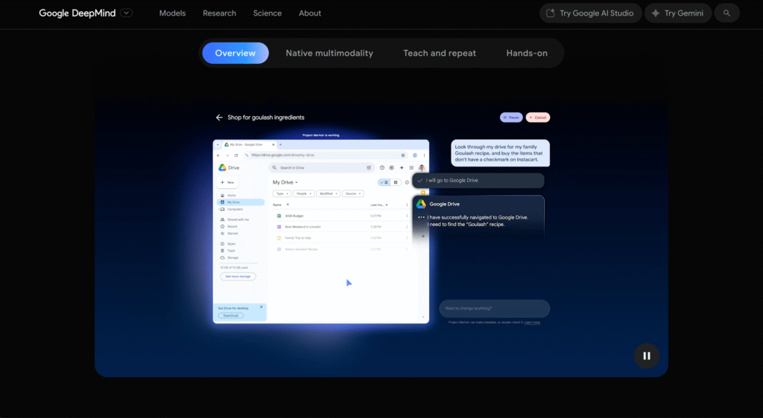Click the account avatar in Drive
The height and width of the screenshot is (418, 763).
tap(422, 167)
